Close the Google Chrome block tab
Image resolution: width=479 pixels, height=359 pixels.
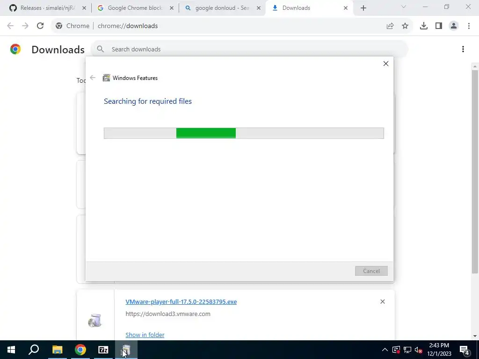tap(171, 8)
